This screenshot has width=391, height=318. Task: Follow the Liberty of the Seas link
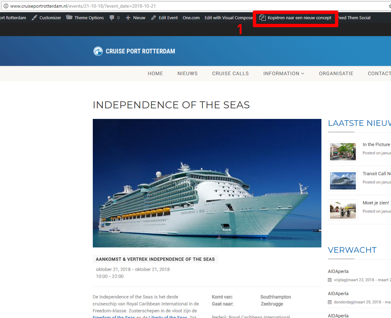(x=168, y=317)
